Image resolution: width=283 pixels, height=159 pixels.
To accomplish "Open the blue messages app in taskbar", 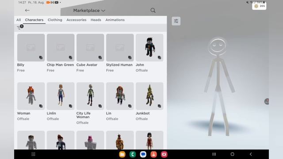I will click(x=143, y=154).
